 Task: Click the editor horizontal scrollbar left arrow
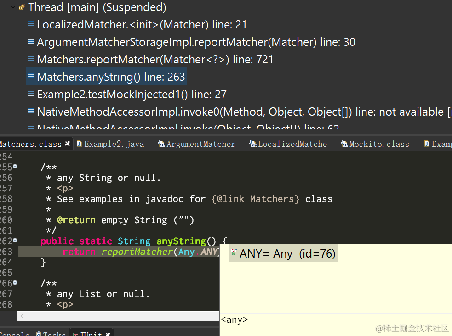pos(22,316)
